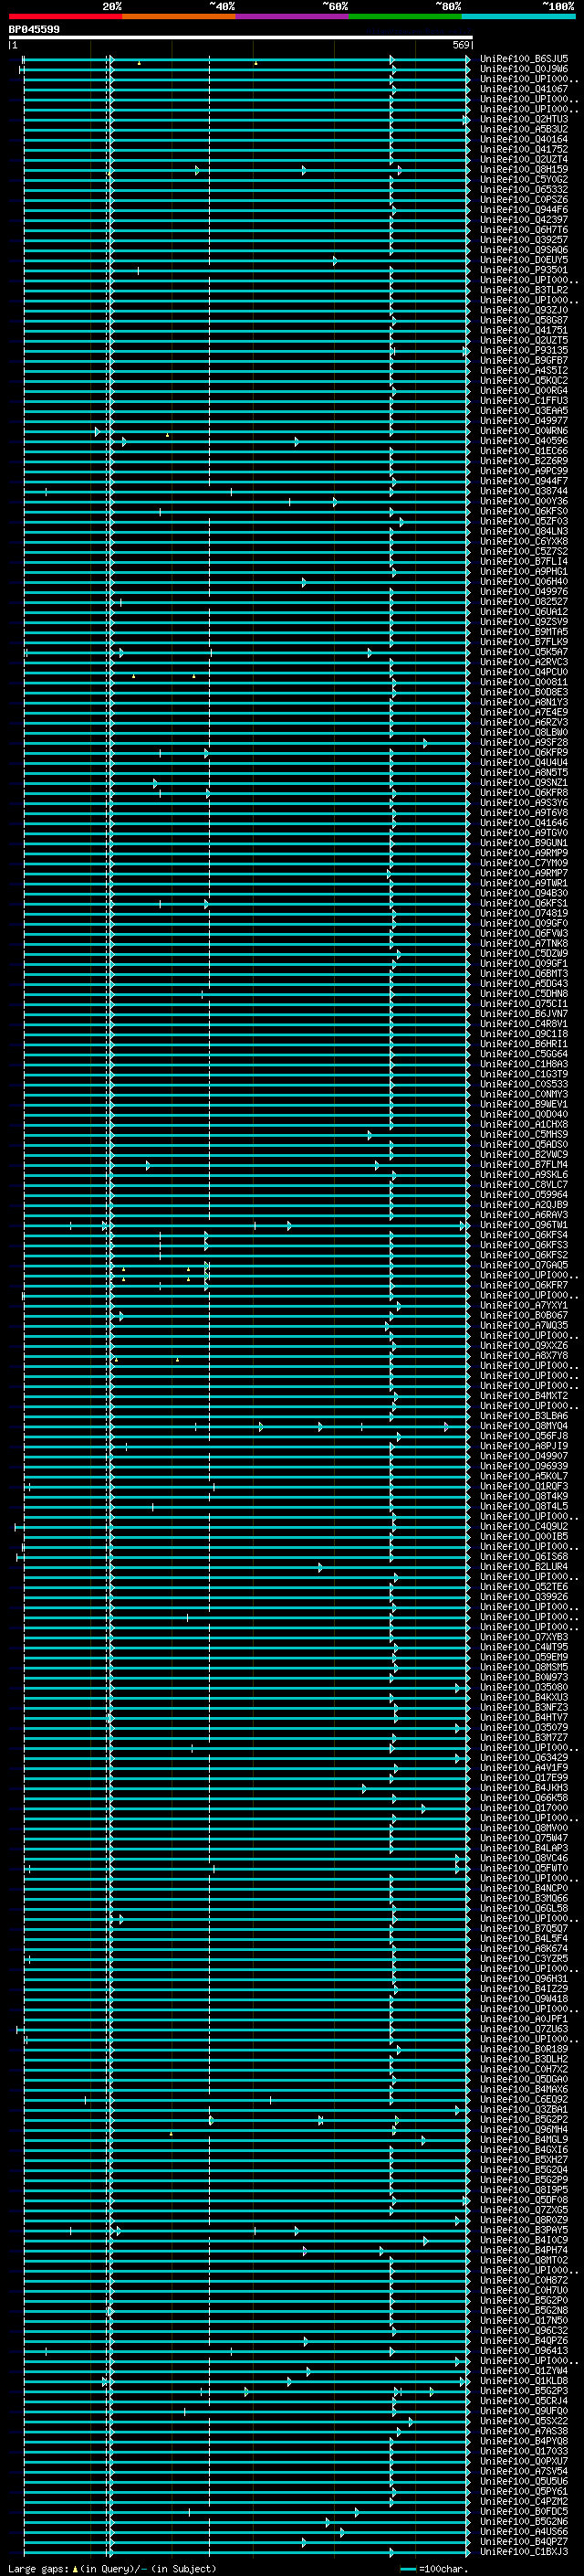Select UniRef100_Q96TW1
This screenshot has width=584, height=2576.
(524, 1224)
